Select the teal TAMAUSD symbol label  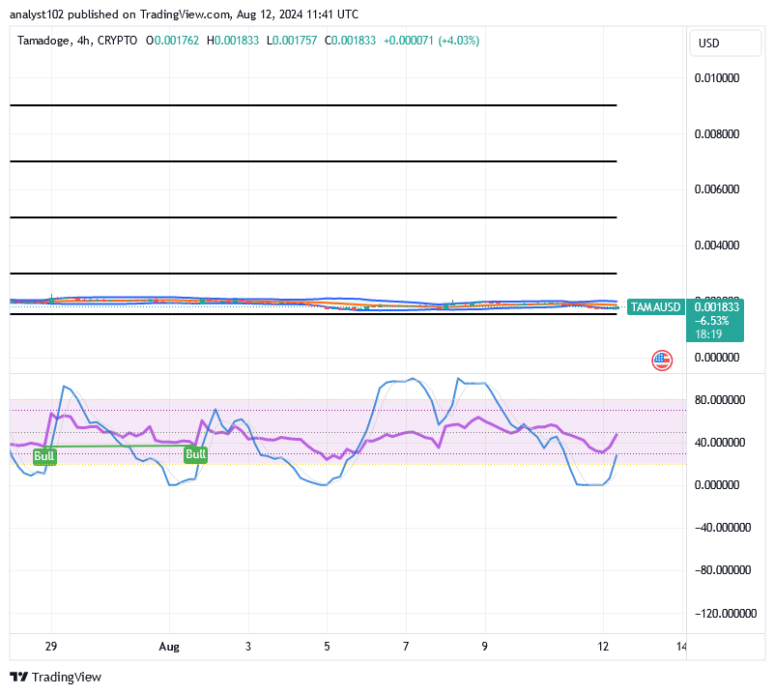pos(655,306)
